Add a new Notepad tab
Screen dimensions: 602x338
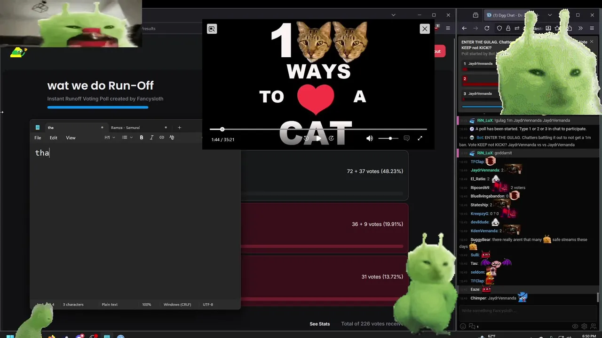click(x=179, y=128)
